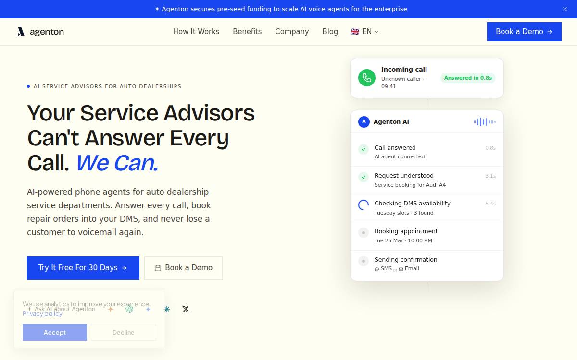This screenshot has width=577, height=360.
Task: Close the funding announcement banner
Action: (565, 9)
